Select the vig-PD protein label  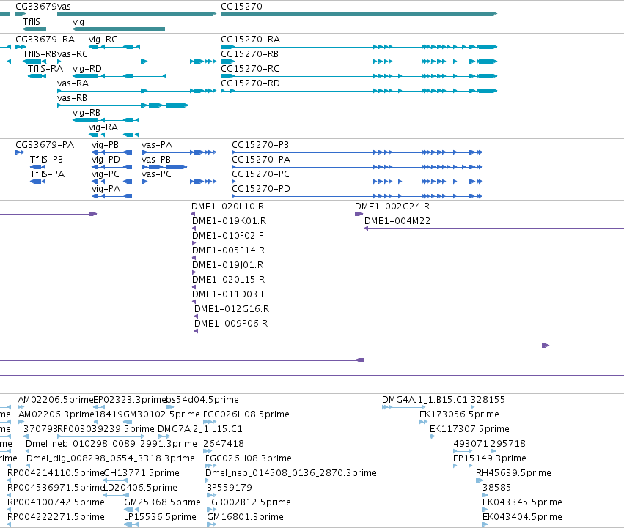(x=106, y=160)
